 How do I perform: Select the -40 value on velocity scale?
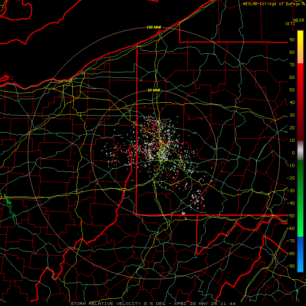tap(291, 203)
